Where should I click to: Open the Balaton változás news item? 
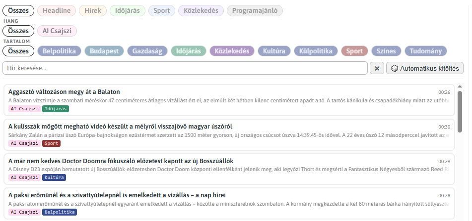click(x=229, y=100)
